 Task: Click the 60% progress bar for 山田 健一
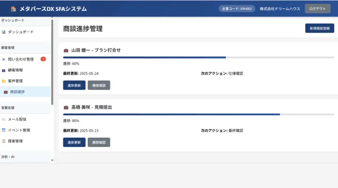point(199,57)
